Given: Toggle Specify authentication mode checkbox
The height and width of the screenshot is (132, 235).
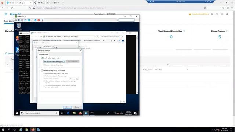Looking at the screenshot, I should [x=42, y=58].
